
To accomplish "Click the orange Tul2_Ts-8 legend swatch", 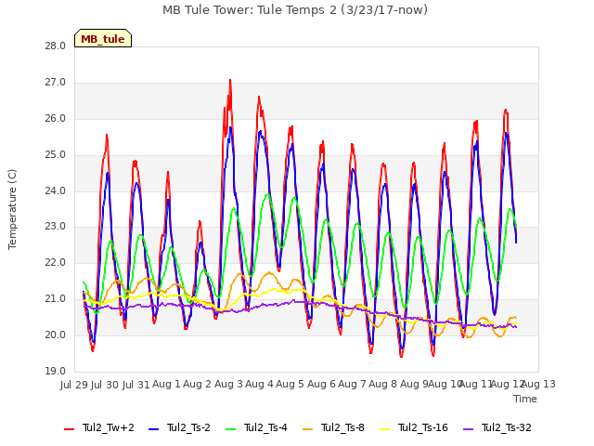I will (307, 429).
